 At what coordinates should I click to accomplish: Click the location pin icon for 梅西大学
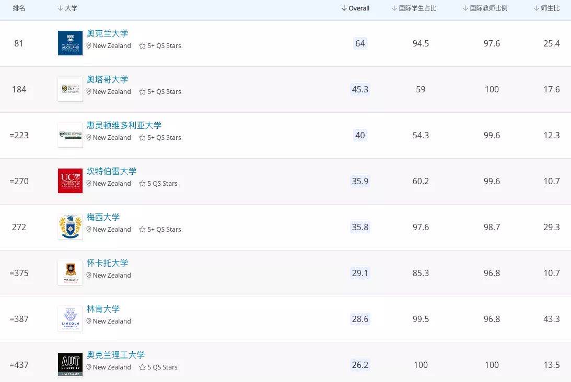88,230
